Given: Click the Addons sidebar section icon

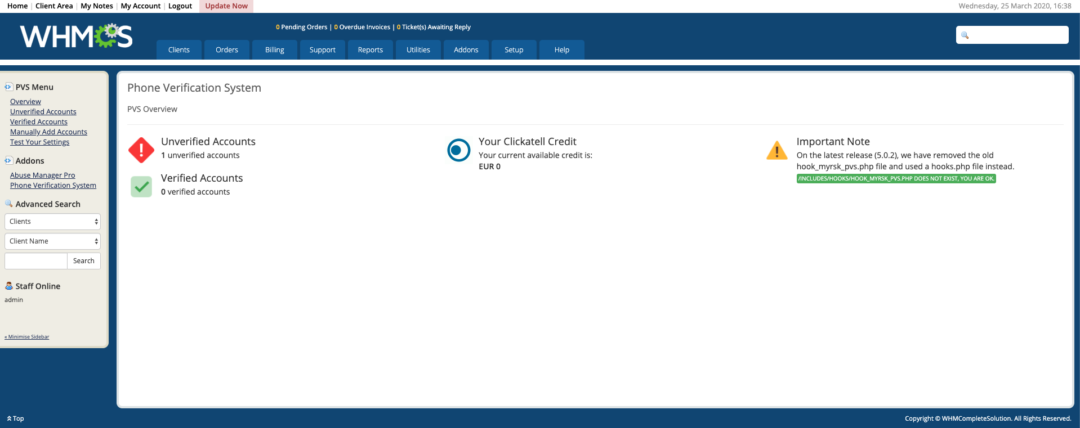Looking at the screenshot, I should (x=8, y=160).
